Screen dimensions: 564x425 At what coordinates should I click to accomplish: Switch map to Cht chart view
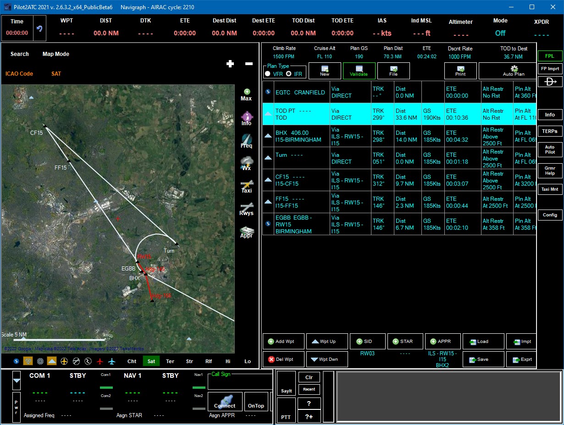click(132, 361)
